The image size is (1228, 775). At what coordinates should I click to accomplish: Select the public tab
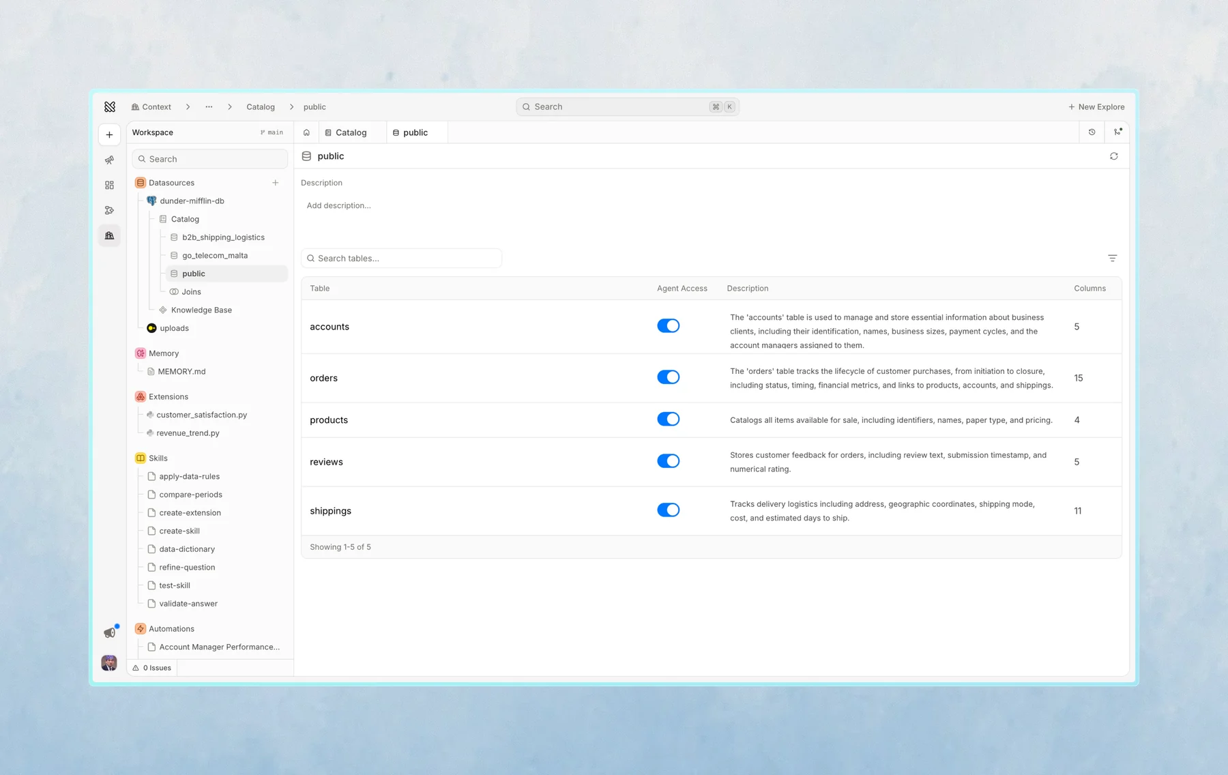tap(417, 132)
